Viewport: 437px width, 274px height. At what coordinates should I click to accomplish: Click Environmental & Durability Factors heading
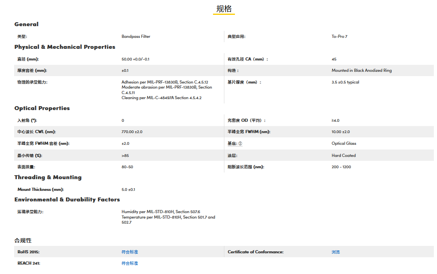pyautogui.click(x=67, y=199)
